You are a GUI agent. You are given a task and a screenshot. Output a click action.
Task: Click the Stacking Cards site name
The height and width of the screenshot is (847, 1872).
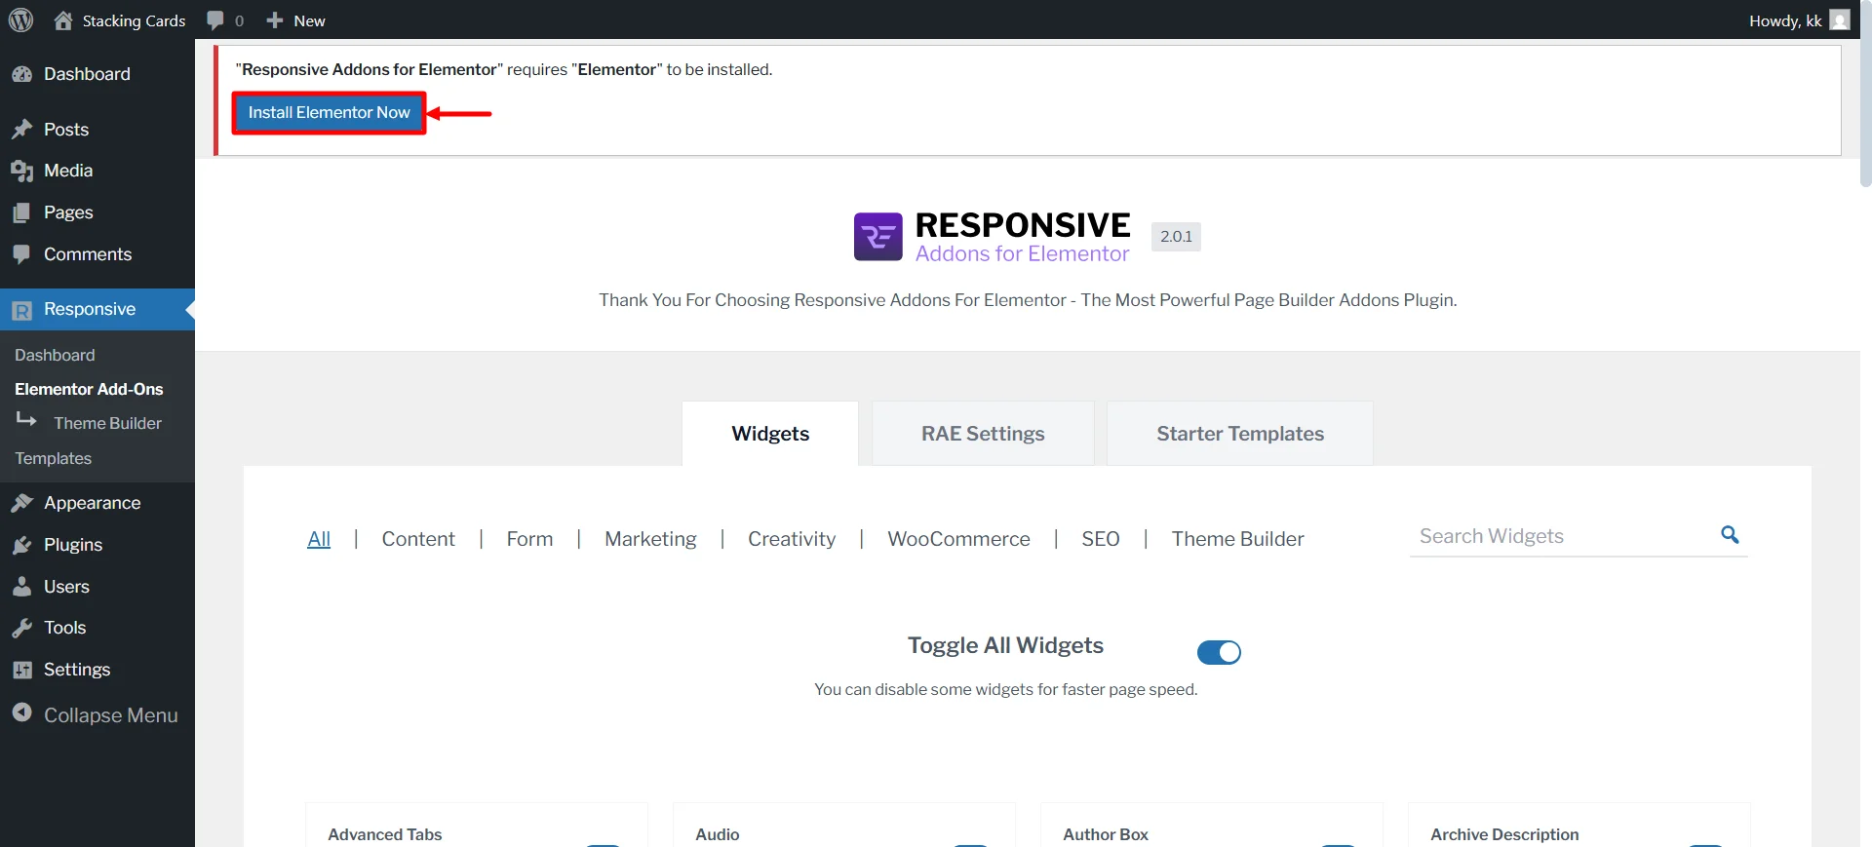tap(134, 20)
